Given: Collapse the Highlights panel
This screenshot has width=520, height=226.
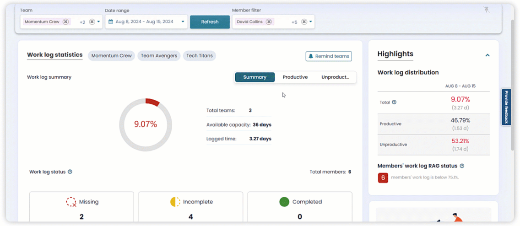Looking at the screenshot, I should 487,55.
